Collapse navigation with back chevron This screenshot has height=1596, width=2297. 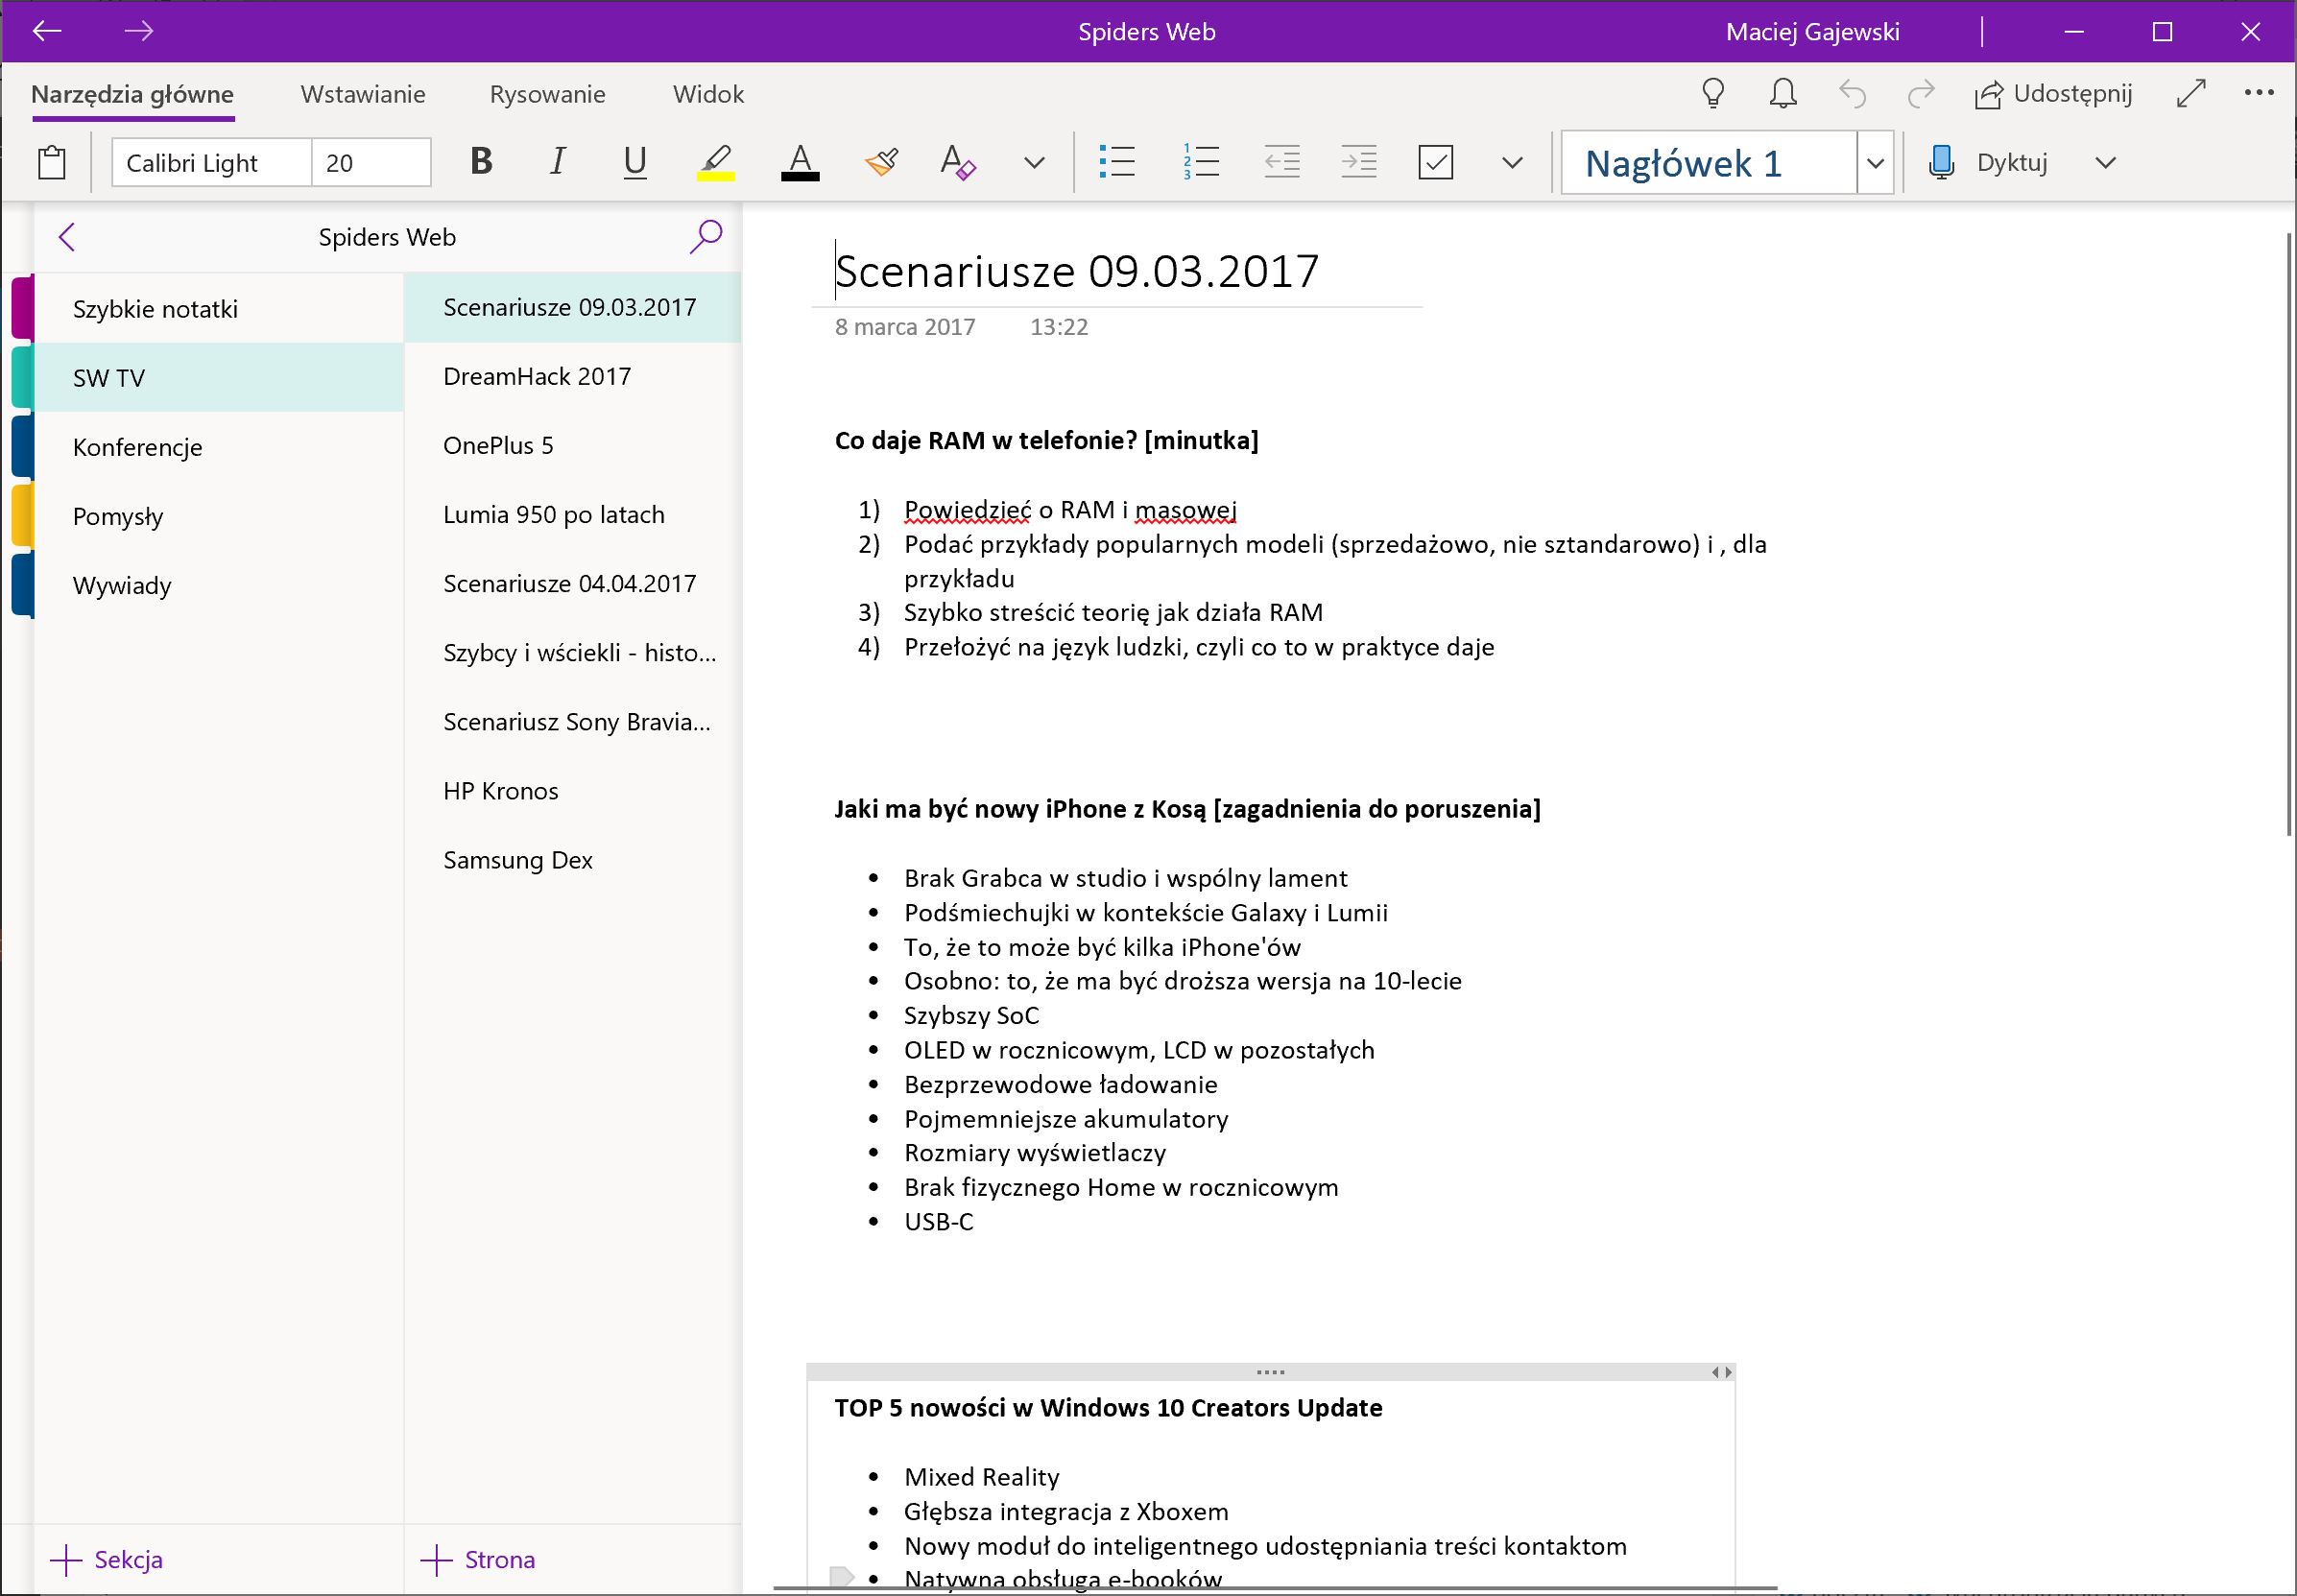click(x=67, y=237)
